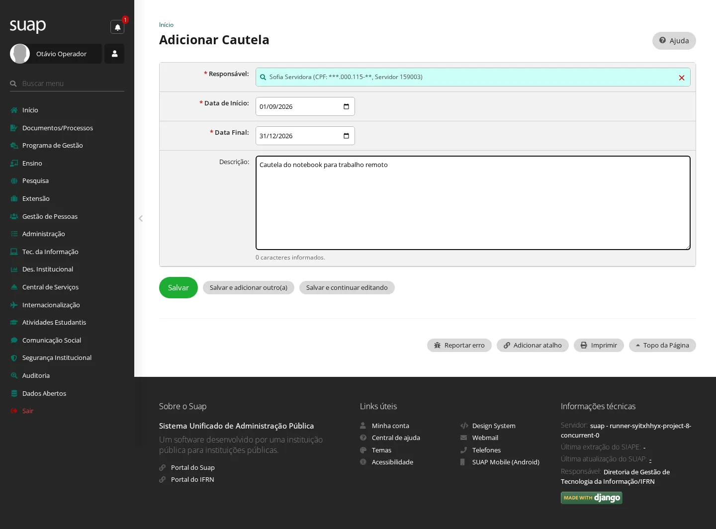The image size is (716, 529).
Task: Click the Adicionar atalho button
Action: click(533, 345)
